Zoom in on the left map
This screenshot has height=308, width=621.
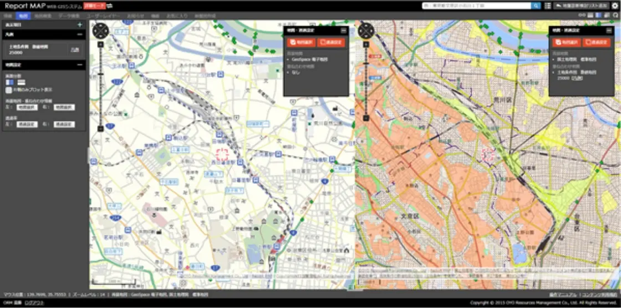pyautogui.click(x=100, y=43)
